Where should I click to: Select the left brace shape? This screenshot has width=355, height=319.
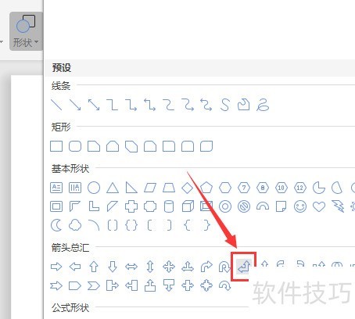(187, 225)
